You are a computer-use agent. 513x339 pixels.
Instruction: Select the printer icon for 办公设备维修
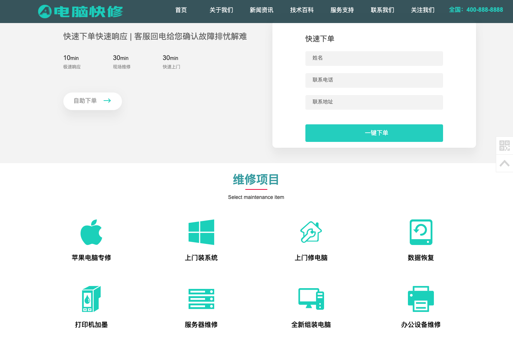coord(421,299)
